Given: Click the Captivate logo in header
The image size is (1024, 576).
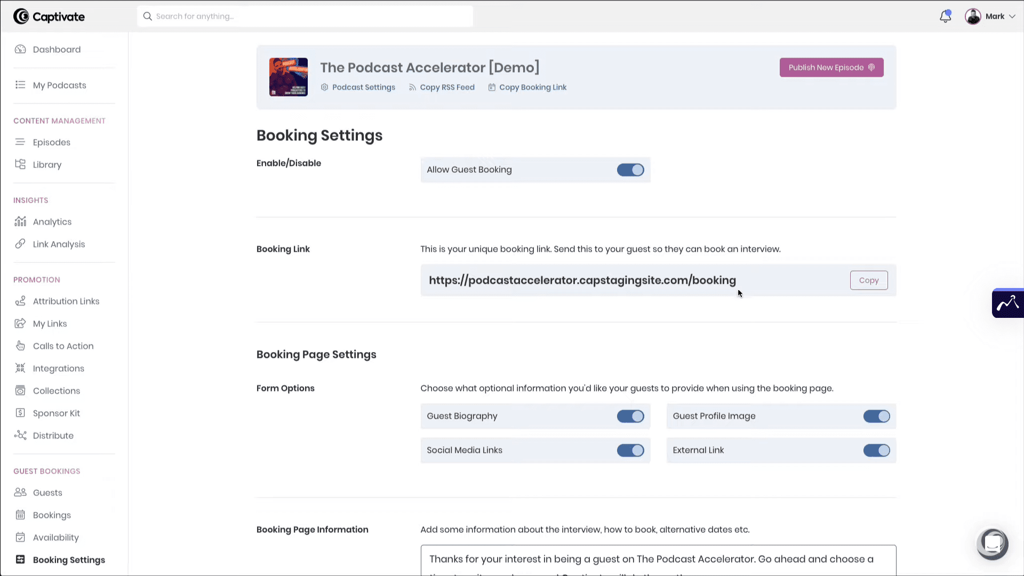Looking at the screenshot, I should click(x=49, y=17).
